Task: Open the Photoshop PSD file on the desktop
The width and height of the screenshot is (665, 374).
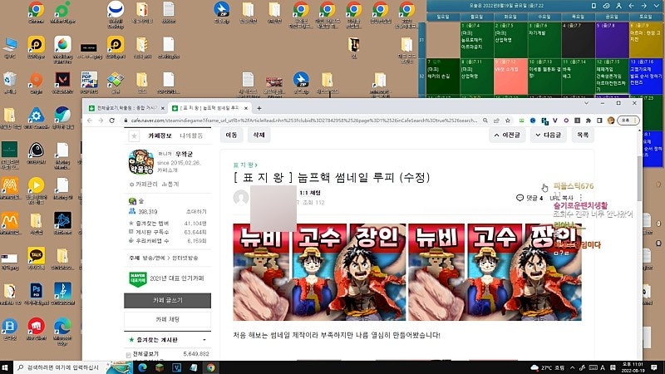Action: [36, 293]
